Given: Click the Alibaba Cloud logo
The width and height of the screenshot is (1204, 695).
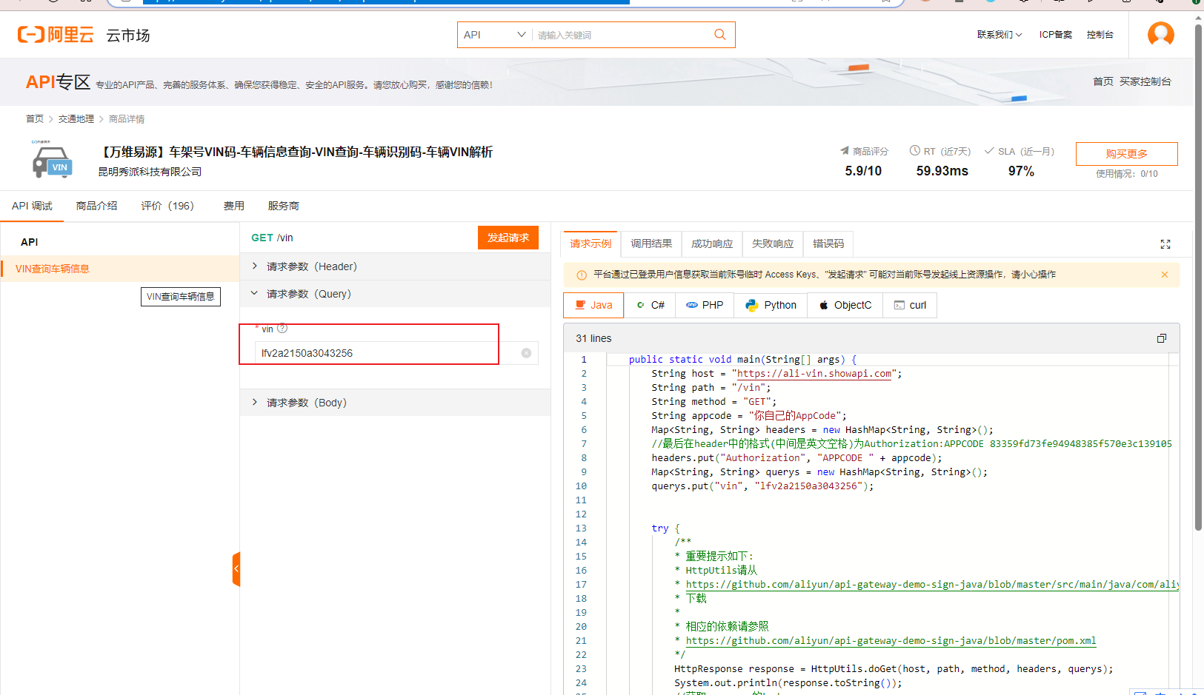Looking at the screenshot, I should coord(56,35).
